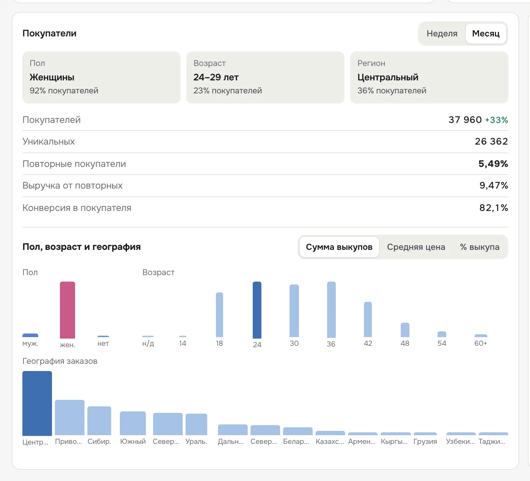Open the Сумма выкупов tab
The height and width of the screenshot is (481, 530).
pyautogui.click(x=339, y=247)
